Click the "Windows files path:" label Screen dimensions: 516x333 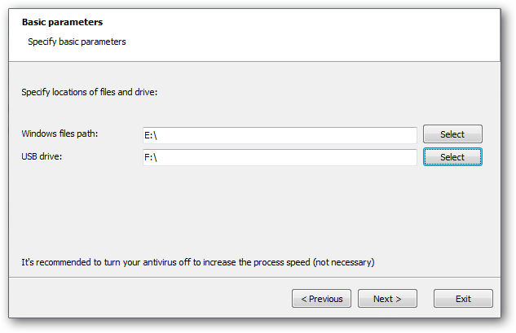(61, 134)
